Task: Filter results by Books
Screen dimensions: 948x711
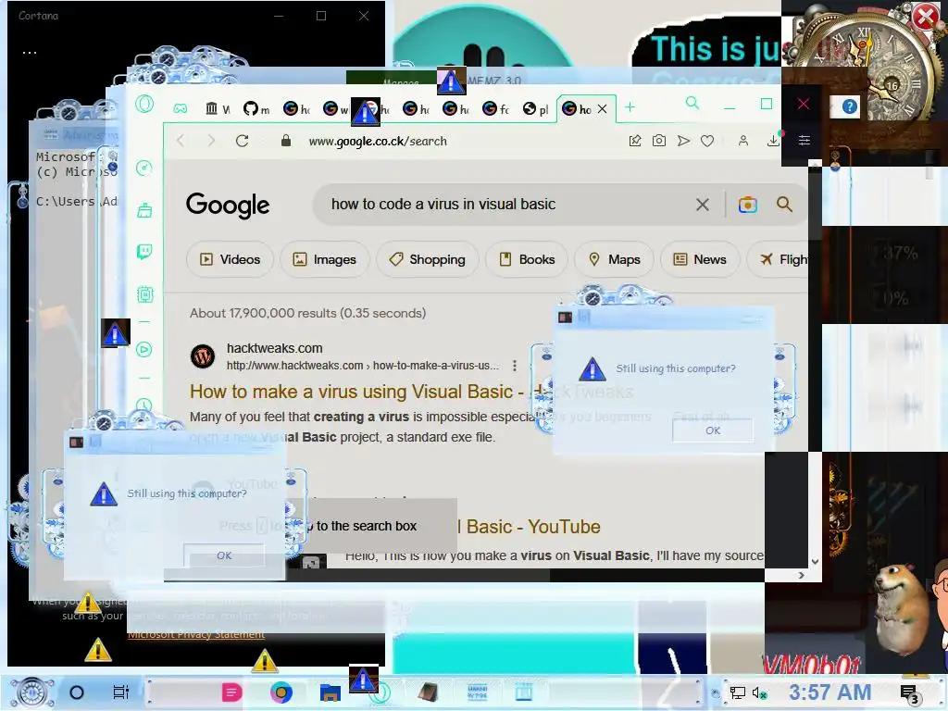Action: tap(527, 259)
